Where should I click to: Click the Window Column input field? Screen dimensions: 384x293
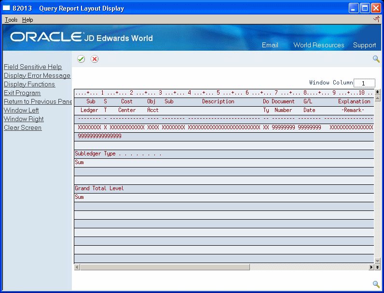[x=364, y=83]
